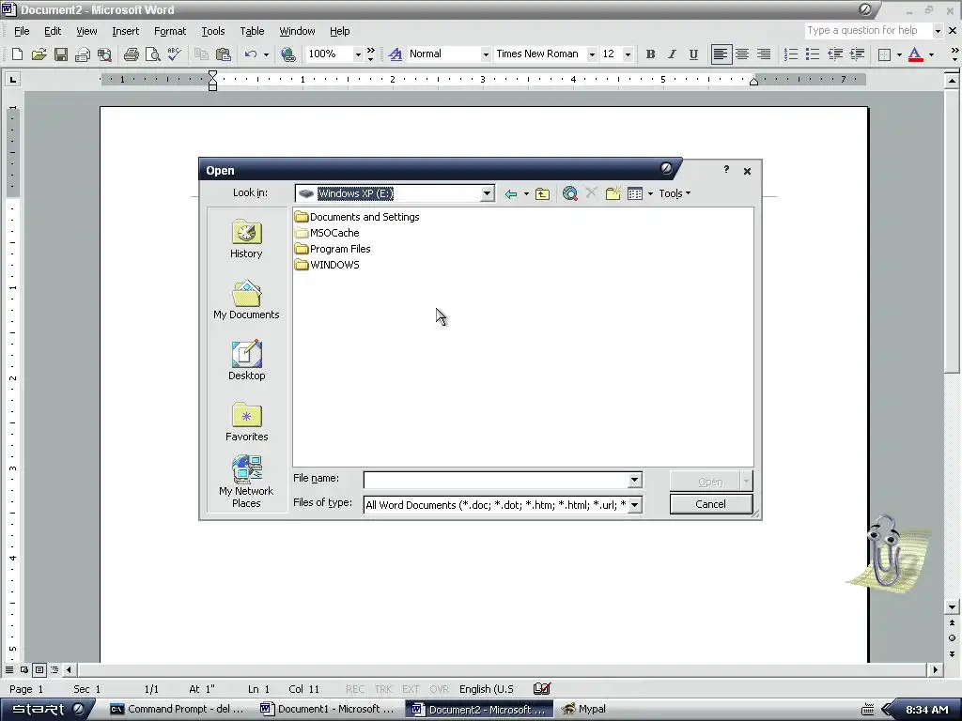Open My Network Places in the places bar
Screen dimensions: 962x721
coord(246,482)
